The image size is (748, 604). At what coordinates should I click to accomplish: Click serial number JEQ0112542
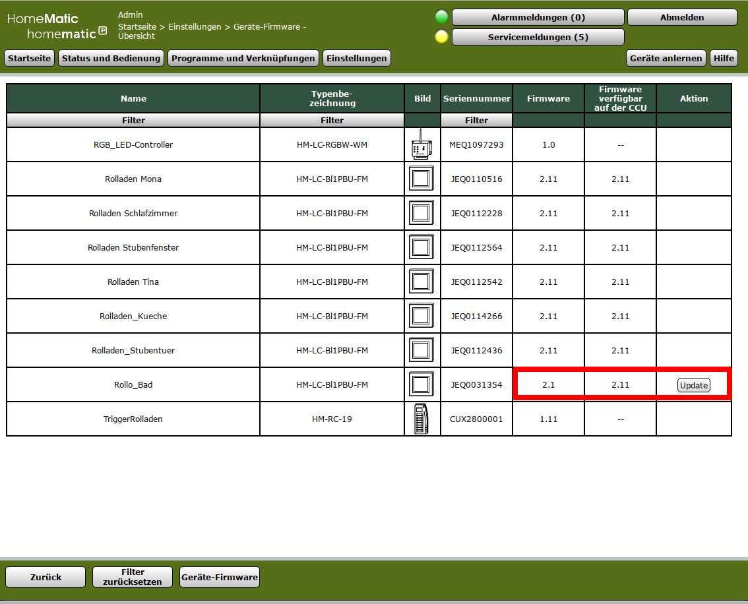tap(476, 282)
